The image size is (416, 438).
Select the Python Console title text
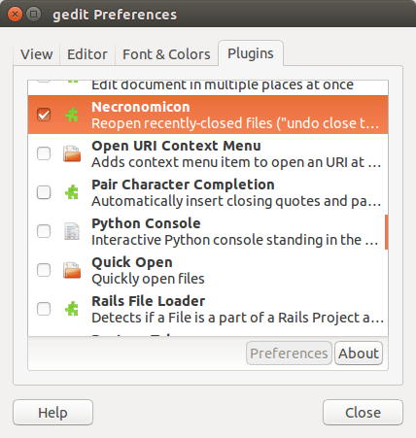pyautogui.click(x=146, y=223)
